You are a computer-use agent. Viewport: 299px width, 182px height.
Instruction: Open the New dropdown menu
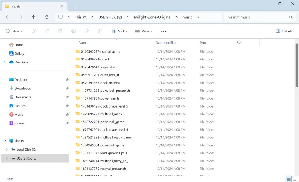(x=14, y=31)
